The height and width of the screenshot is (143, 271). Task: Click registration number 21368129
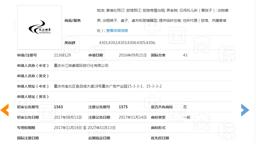point(62,55)
